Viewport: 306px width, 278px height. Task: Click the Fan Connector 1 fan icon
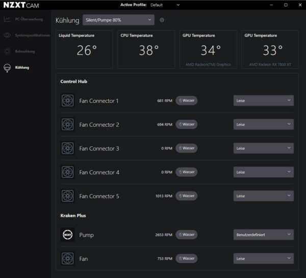click(x=67, y=101)
